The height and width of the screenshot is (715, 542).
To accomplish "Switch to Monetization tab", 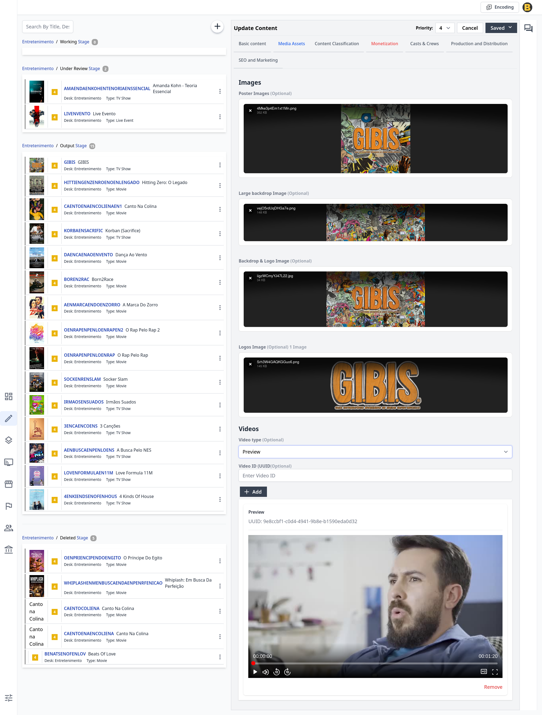I will click(x=384, y=44).
